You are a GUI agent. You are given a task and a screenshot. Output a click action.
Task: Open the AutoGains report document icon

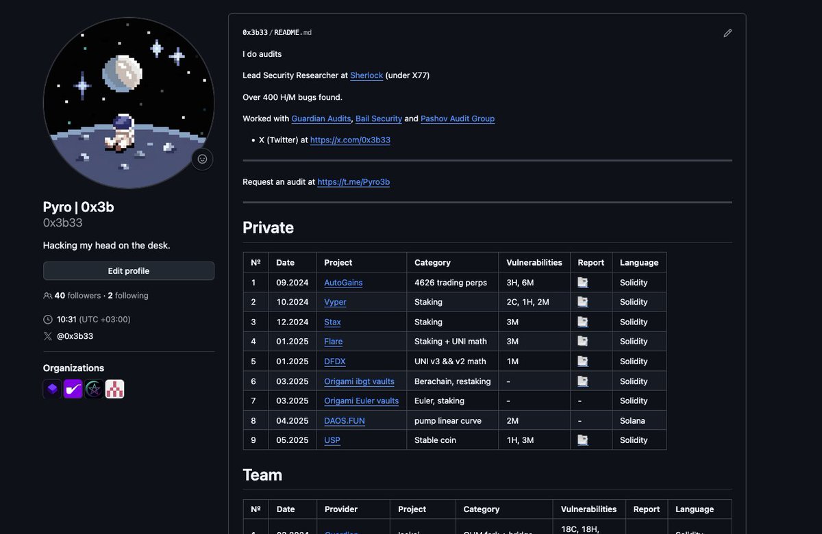[583, 282]
